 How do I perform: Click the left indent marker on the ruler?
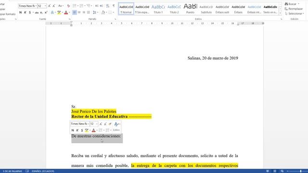point(71,25)
